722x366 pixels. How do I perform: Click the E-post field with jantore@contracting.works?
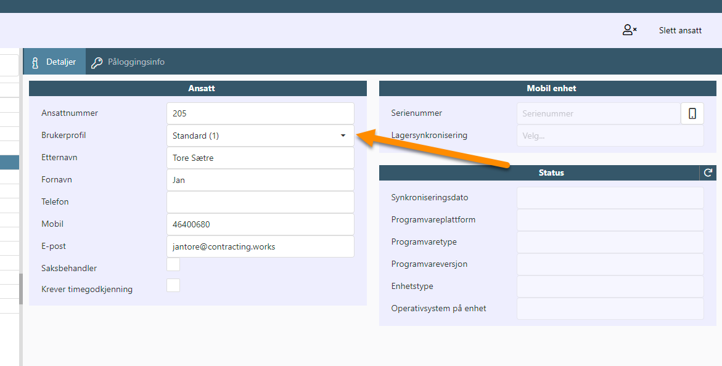tap(260, 246)
